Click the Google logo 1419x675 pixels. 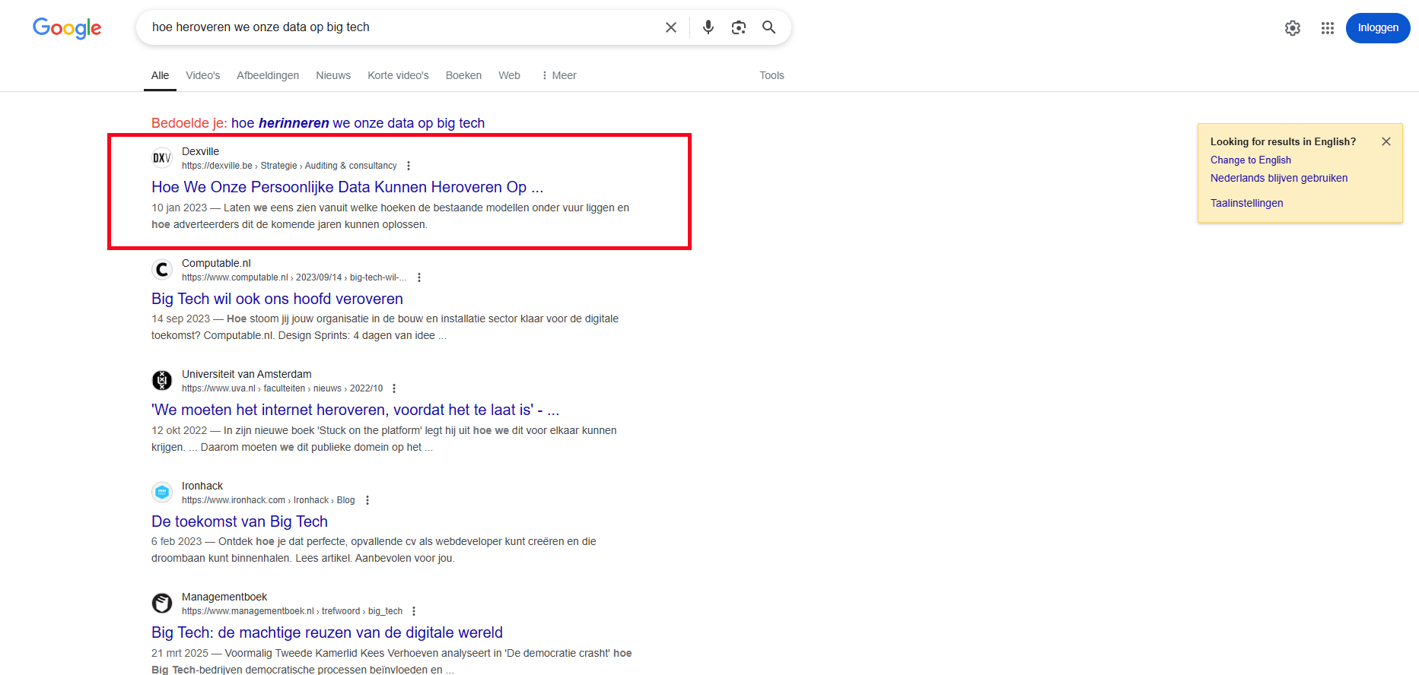[67, 28]
